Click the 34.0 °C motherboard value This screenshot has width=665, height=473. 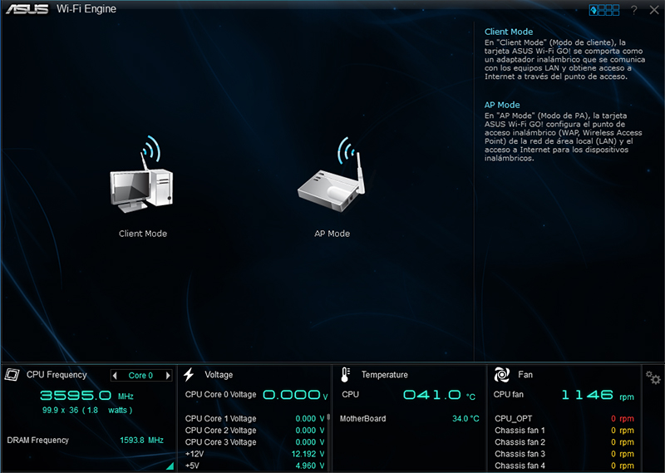pos(465,419)
